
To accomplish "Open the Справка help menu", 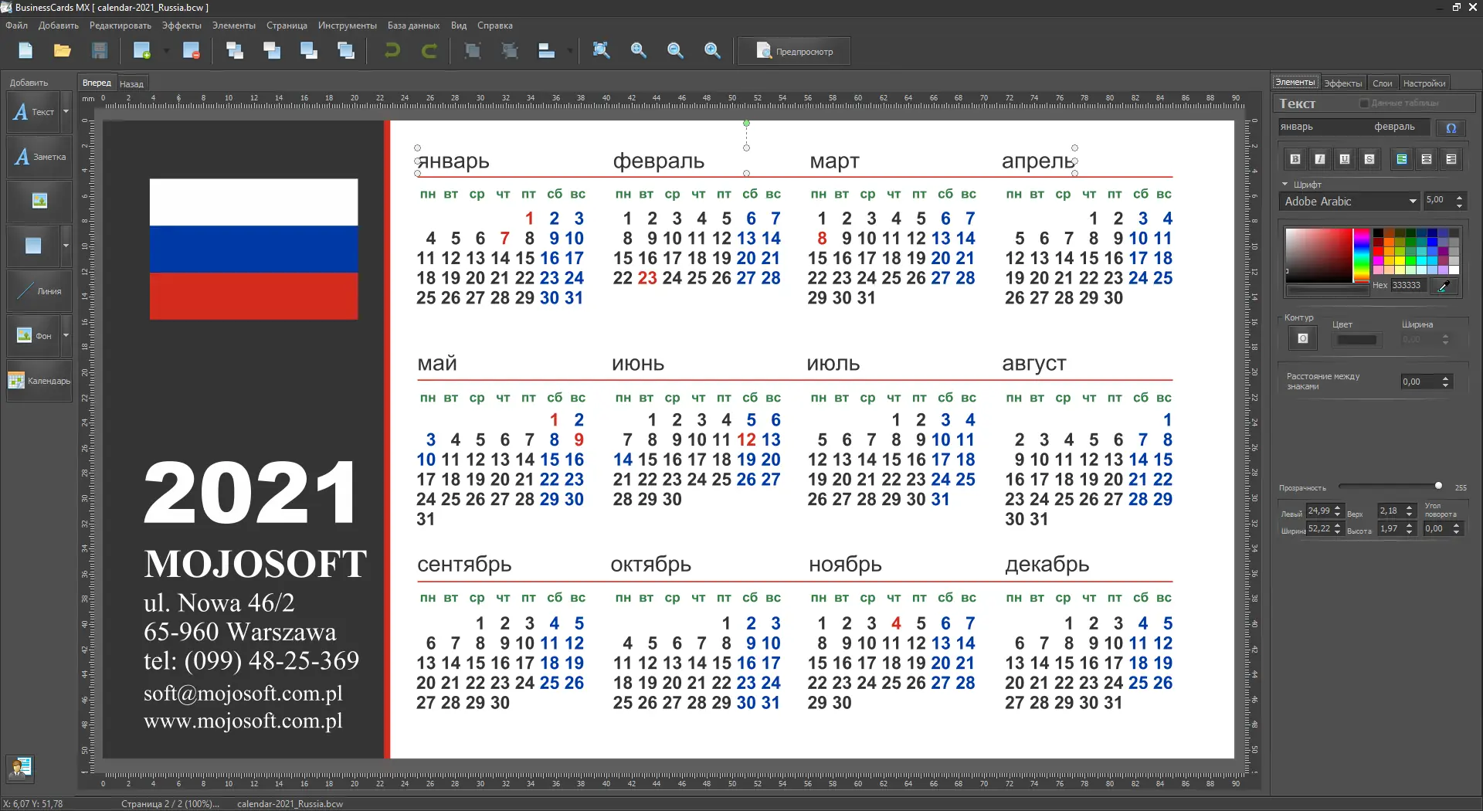I will pos(495,25).
